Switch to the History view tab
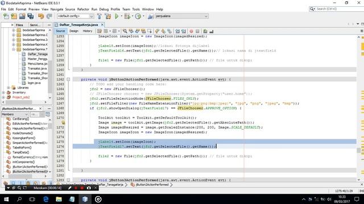 click(x=88, y=31)
